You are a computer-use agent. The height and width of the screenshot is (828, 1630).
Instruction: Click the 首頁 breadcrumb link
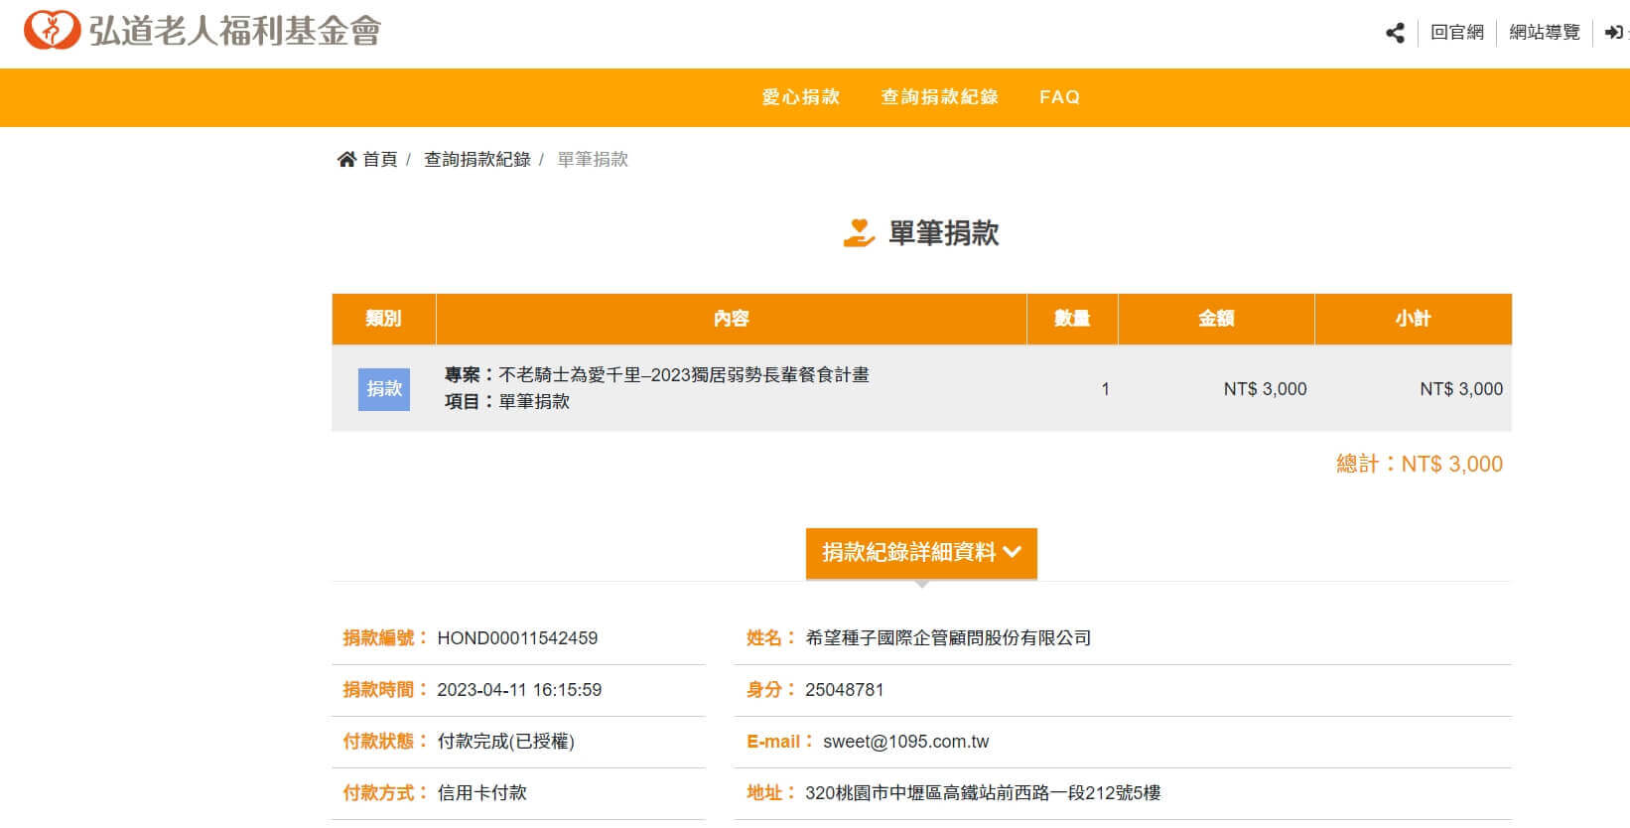pyautogui.click(x=379, y=159)
